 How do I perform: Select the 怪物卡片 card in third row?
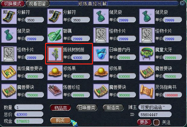(9, 54)
